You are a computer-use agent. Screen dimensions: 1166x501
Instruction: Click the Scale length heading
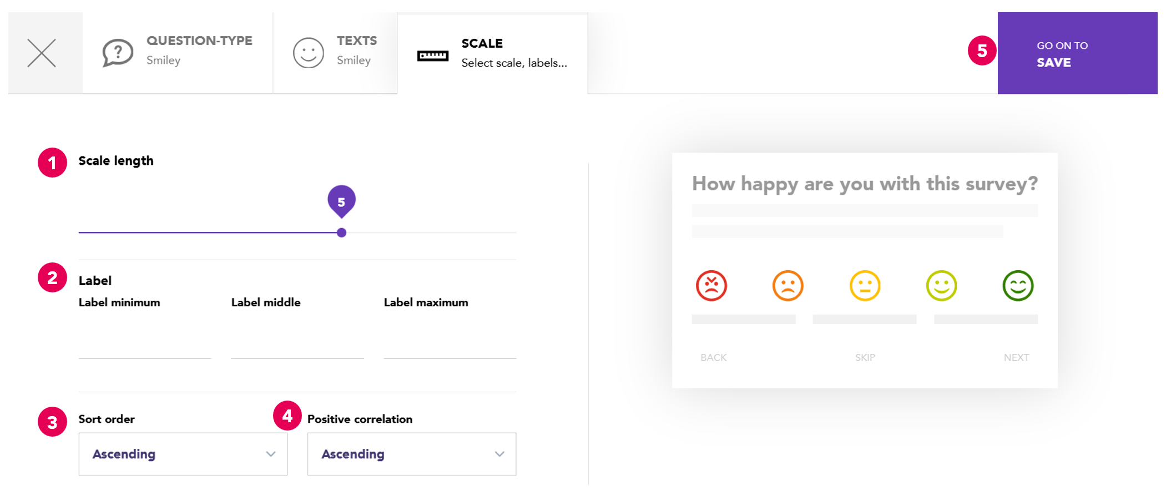tap(116, 161)
